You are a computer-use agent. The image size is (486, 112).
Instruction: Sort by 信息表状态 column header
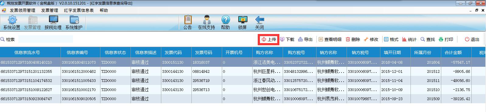coord(116,53)
